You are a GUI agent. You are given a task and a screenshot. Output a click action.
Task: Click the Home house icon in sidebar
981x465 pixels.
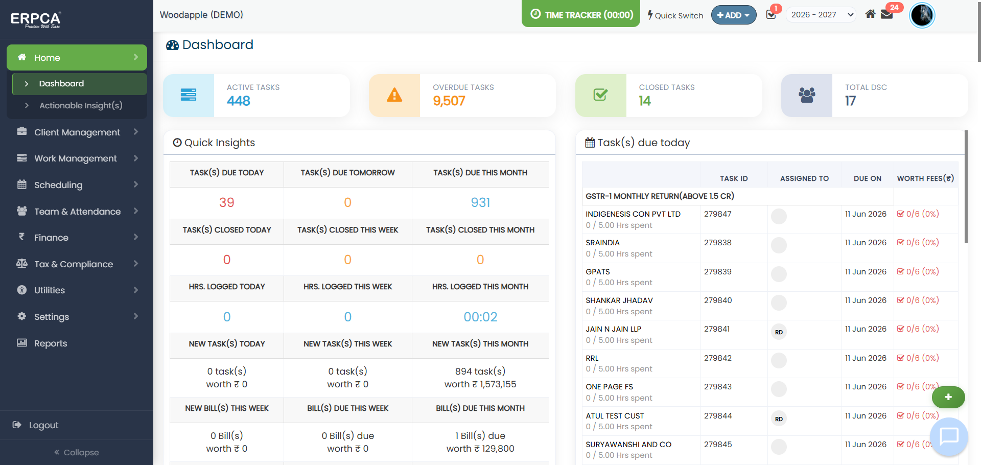point(22,57)
